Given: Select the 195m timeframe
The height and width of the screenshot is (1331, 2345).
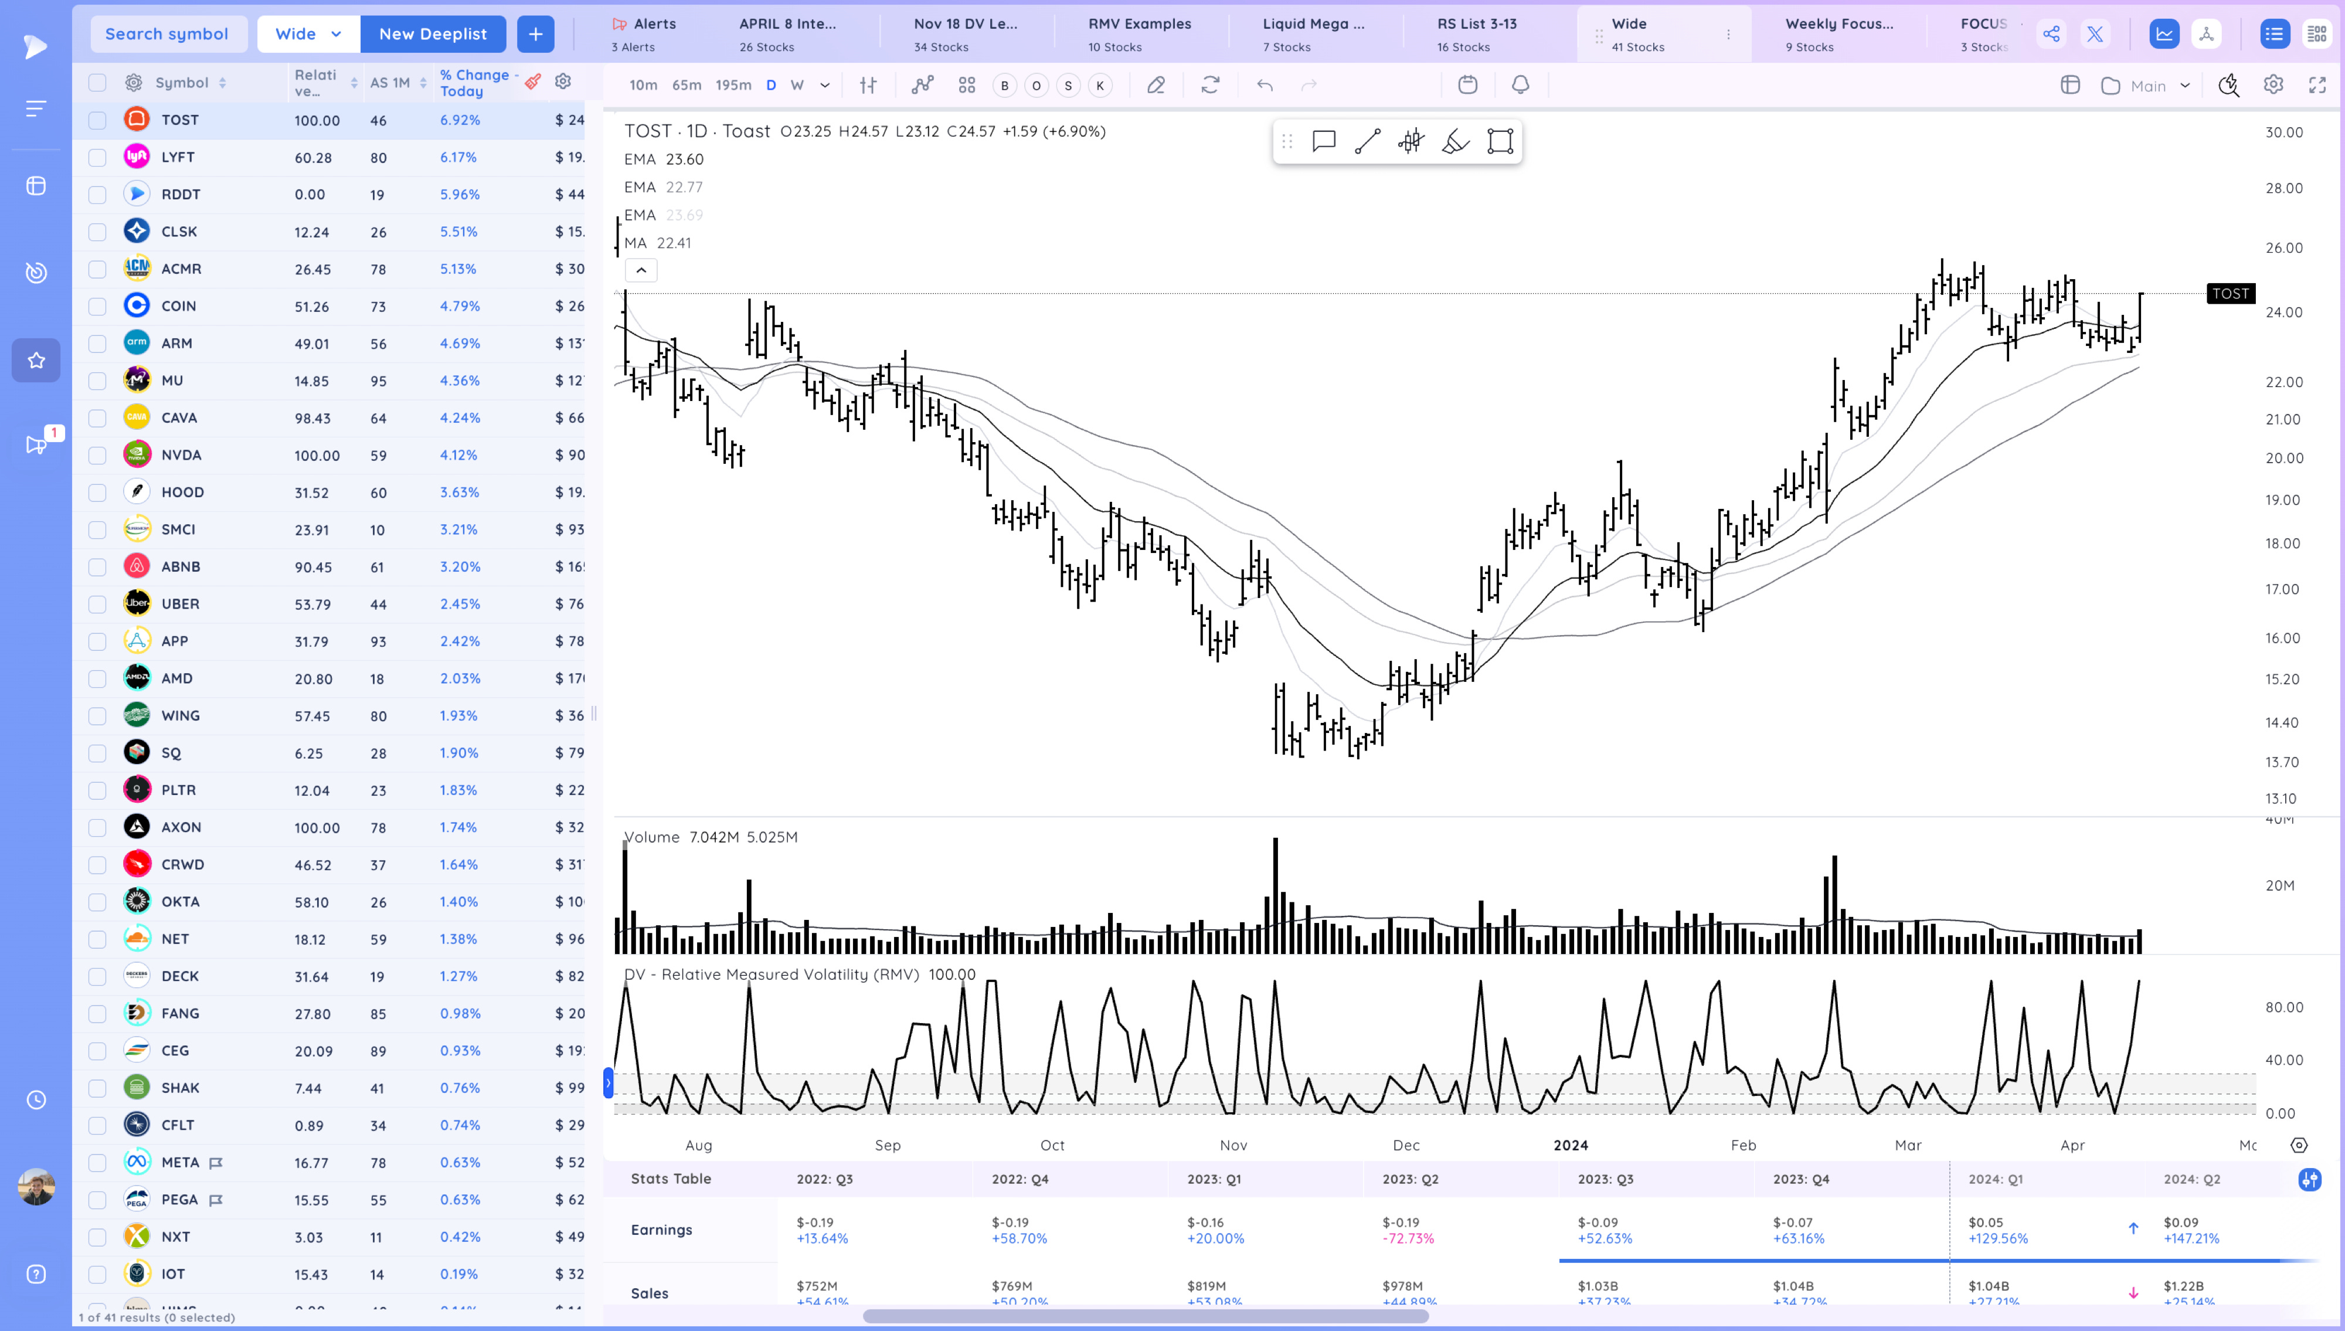Looking at the screenshot, I should 733,85.
